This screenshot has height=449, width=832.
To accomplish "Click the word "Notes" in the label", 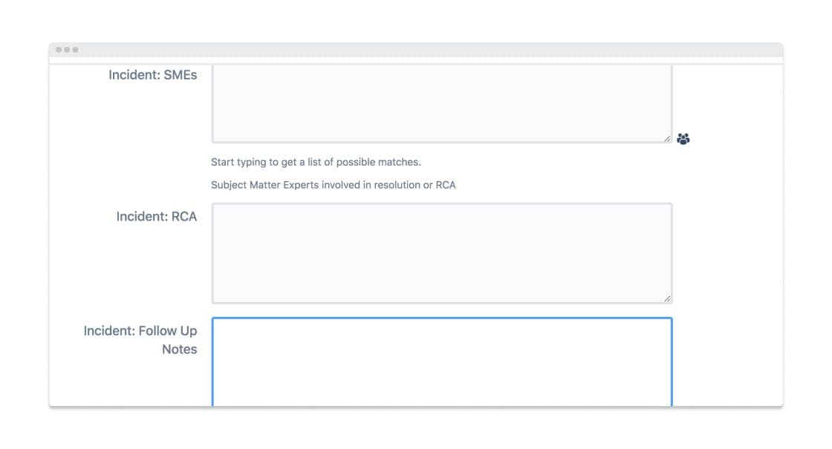I will coord(179,350).
